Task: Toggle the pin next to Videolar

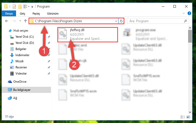Action: tap(49, 73)
